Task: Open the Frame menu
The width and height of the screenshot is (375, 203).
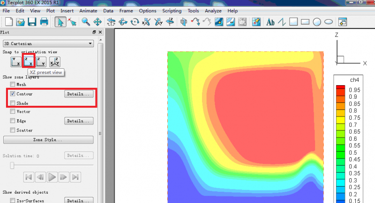Action: [x=126, y=11]
